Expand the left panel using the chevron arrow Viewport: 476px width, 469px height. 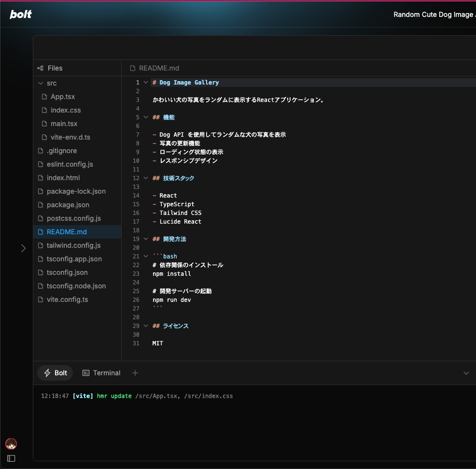pyautogui.click(x=23, y=248)
